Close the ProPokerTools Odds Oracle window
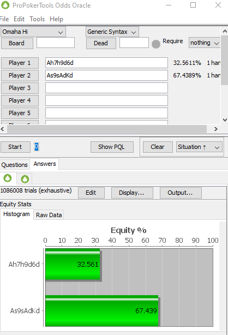The width and height of the screenshot is (228, 335). pos(218,5)
